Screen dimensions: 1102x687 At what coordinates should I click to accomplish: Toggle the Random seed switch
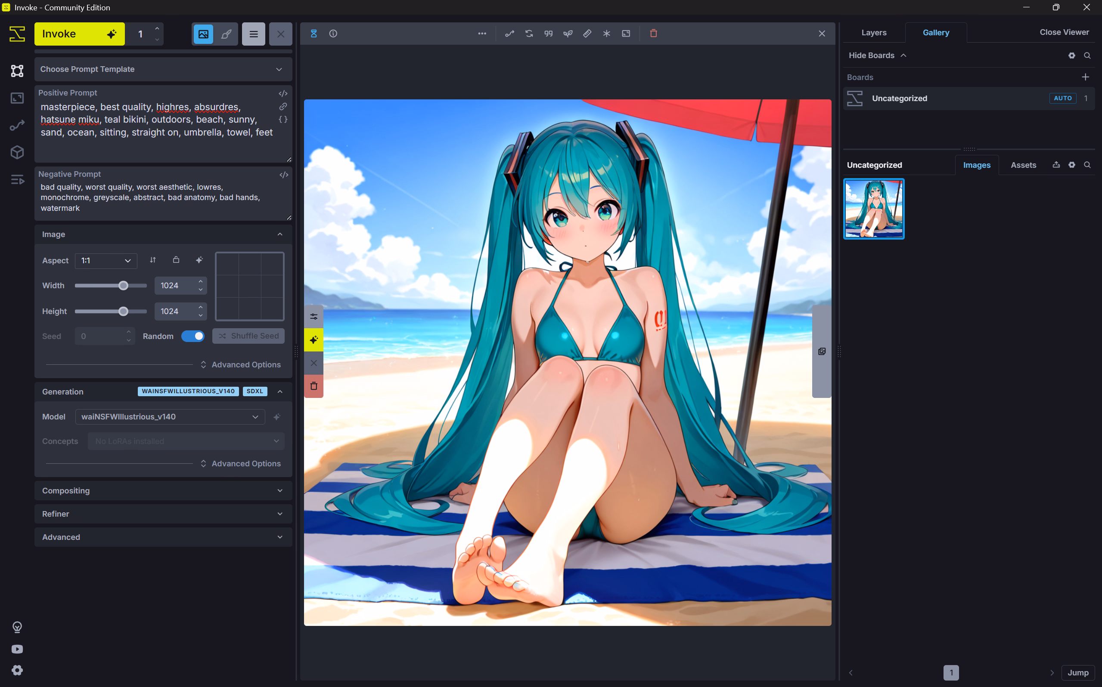click(193, 336)
